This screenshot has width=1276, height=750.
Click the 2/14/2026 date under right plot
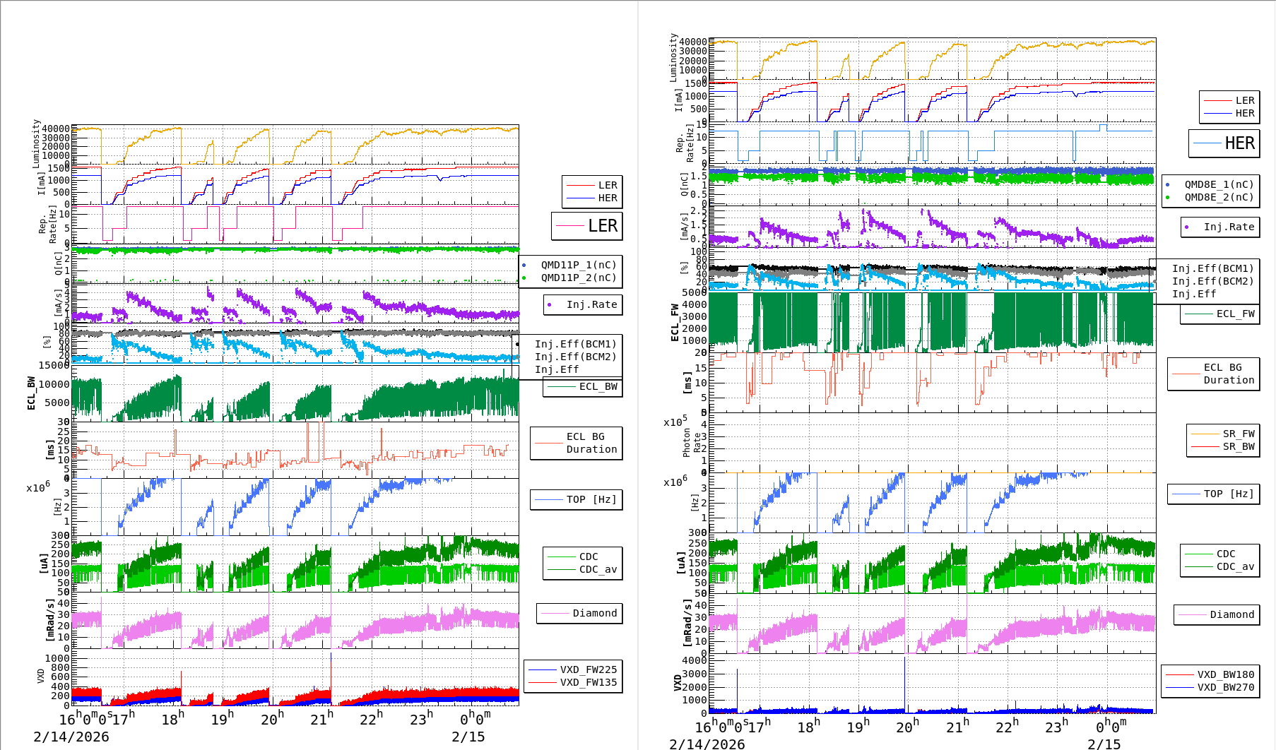coord(707,744)
